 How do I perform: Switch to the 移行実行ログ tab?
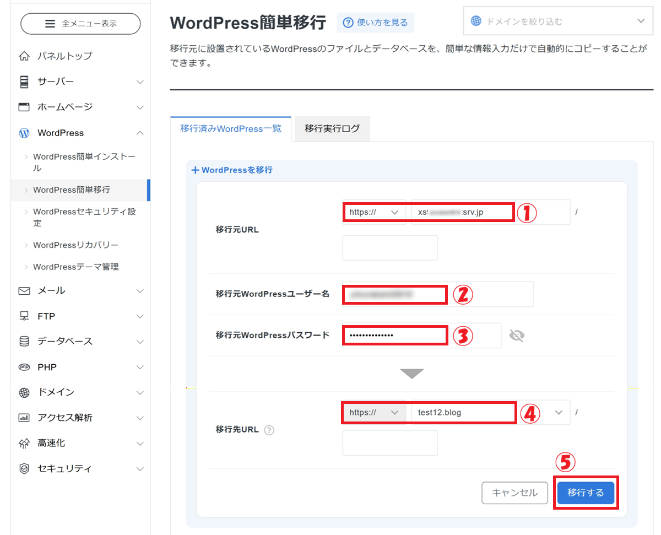(332, 129)
